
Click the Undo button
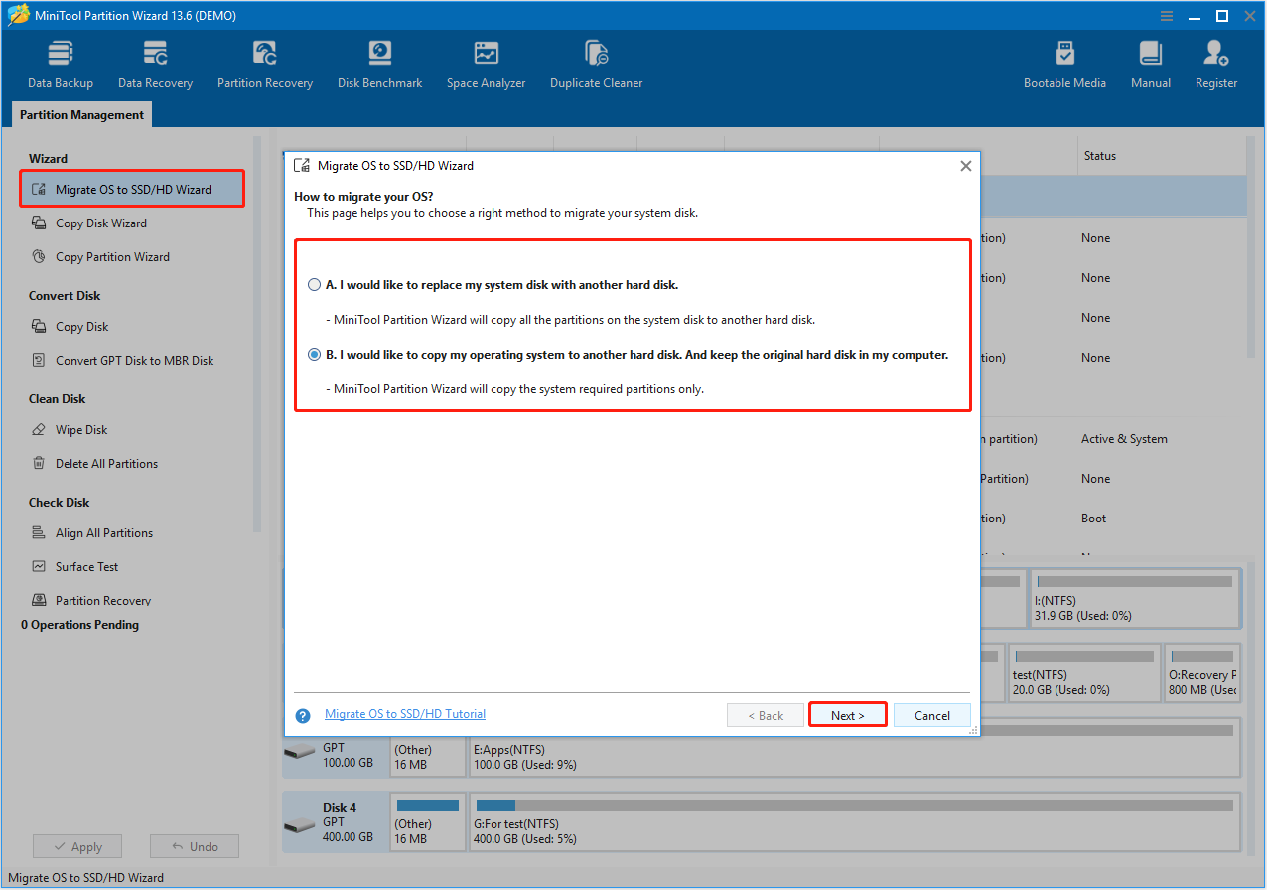195,847
